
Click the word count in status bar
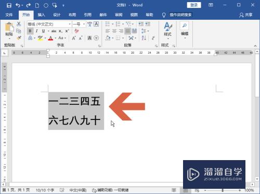coord(45,190)
